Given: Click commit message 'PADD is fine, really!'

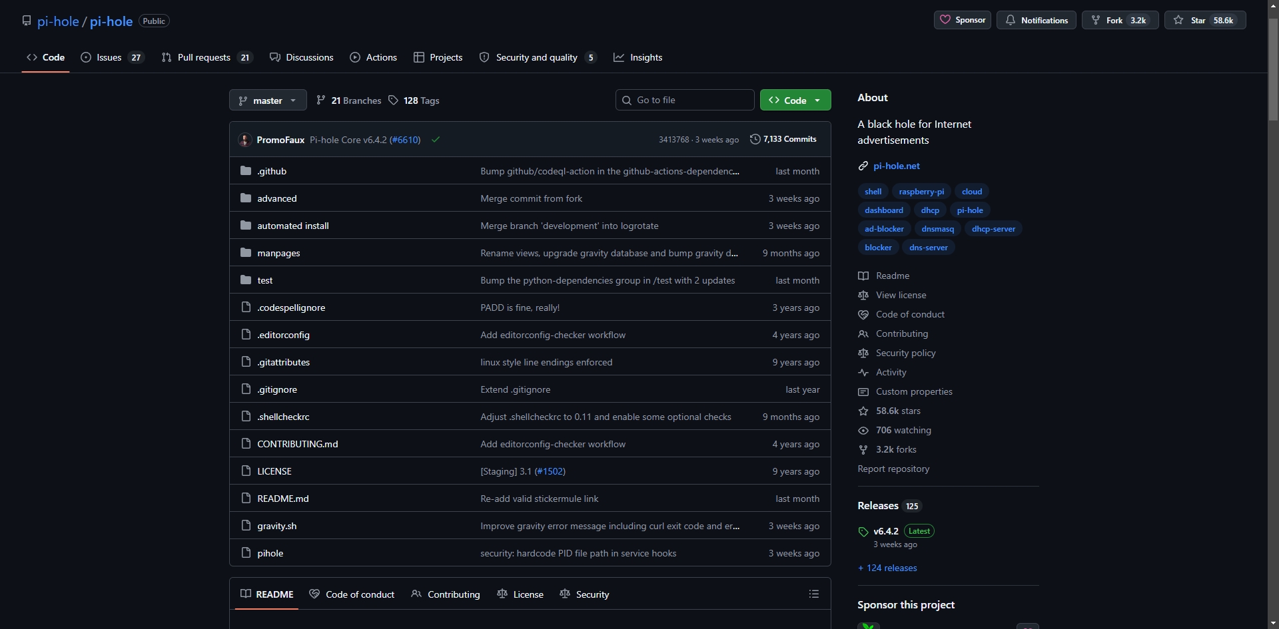Looking at the screenshot, I should point(520,308).
